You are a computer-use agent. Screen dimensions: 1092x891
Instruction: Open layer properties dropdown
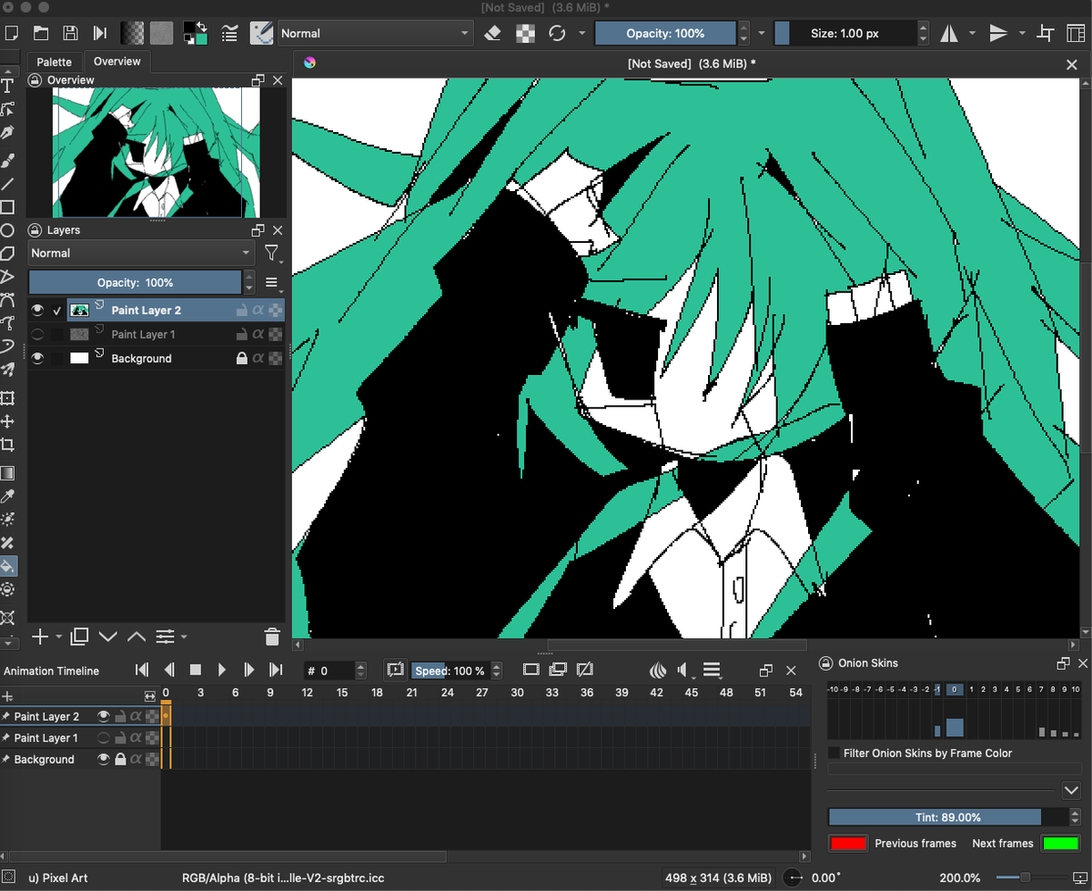169,636
